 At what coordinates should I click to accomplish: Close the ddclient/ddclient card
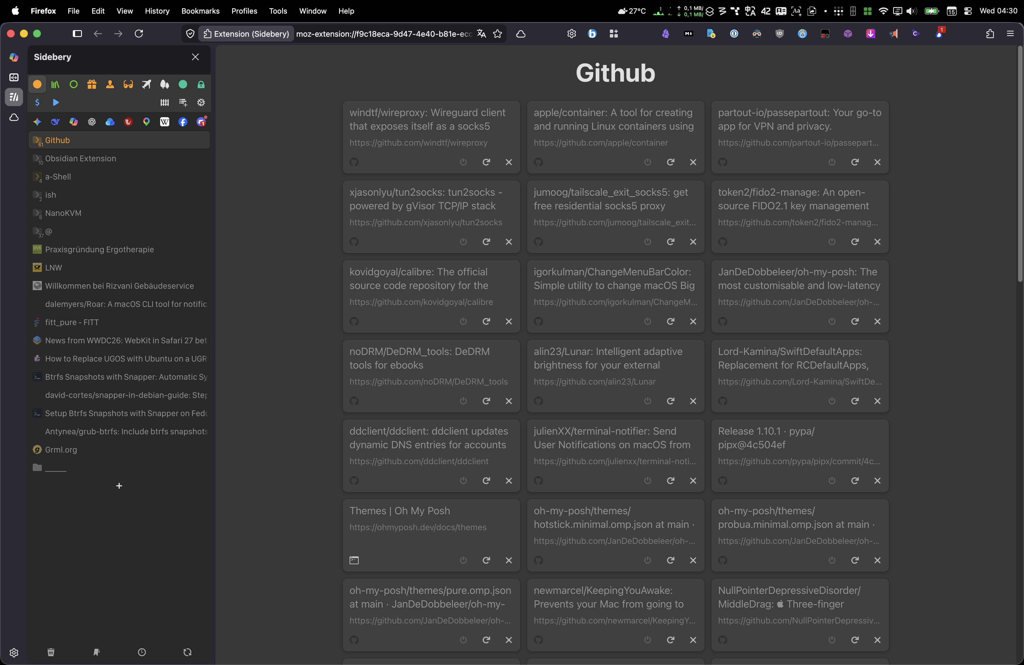pyautogui.click(x=509, y=480)
